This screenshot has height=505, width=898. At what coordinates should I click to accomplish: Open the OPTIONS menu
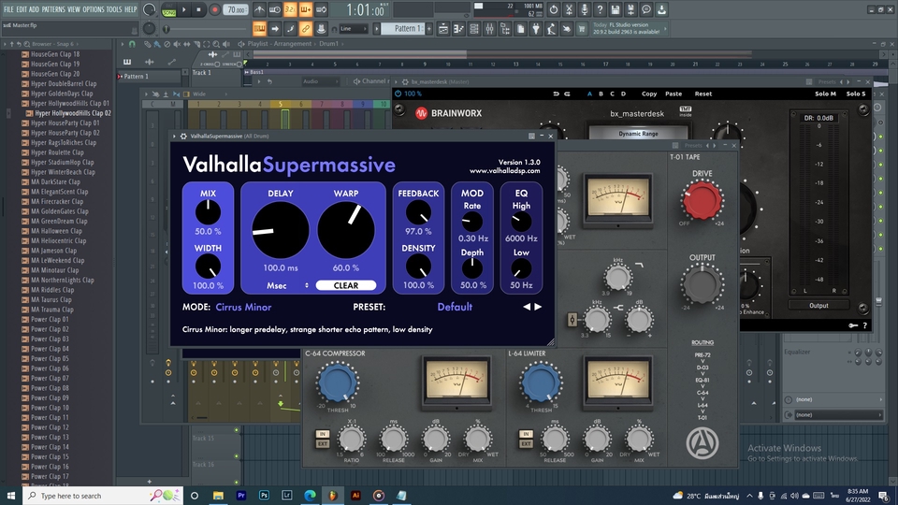94,9
